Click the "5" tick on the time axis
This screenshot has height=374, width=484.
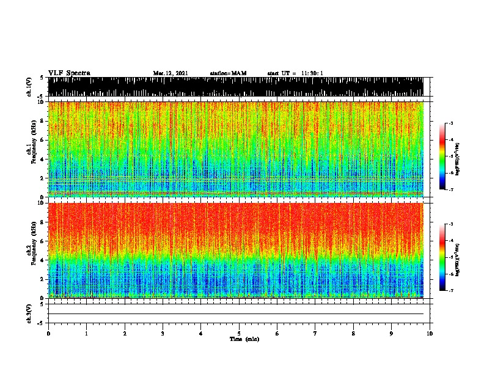239,334
